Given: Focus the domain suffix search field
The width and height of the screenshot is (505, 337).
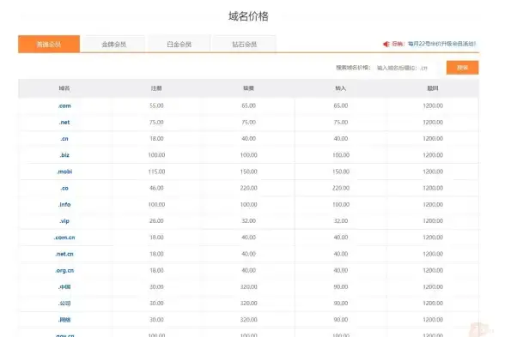Looking at the screenshot, I should (x=409, y=68).
